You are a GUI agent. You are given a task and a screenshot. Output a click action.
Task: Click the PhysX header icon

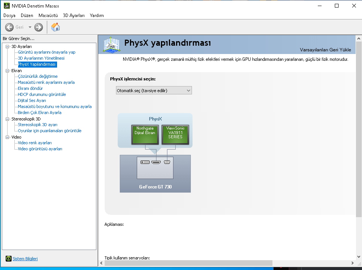click(112, 45)
